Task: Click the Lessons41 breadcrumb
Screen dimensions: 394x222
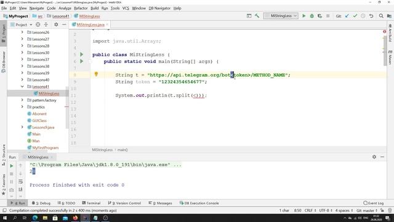Action: pos(58,16)
